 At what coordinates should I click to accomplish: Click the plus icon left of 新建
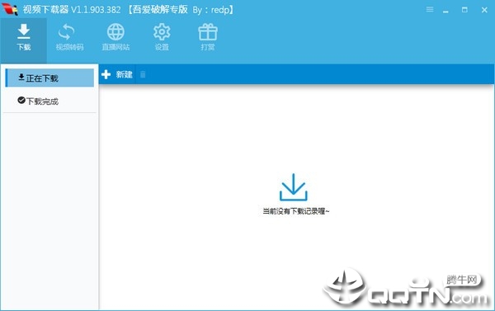(106, 74)
